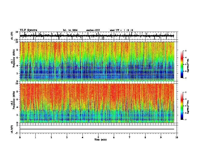This screenshot has width=199, height=154.
Task: Click the time axis tick label "3"
Action: click(67, 137)
